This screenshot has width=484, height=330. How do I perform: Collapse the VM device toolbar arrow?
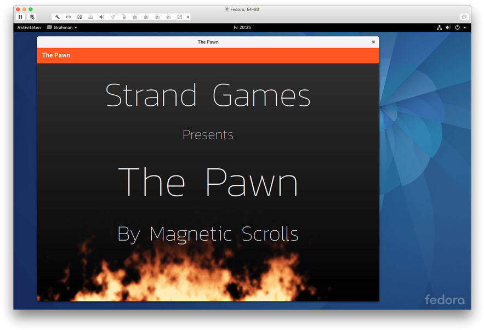[x=188, y=17]
